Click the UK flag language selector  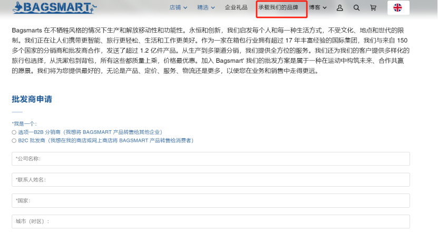[x=398, y=7]
